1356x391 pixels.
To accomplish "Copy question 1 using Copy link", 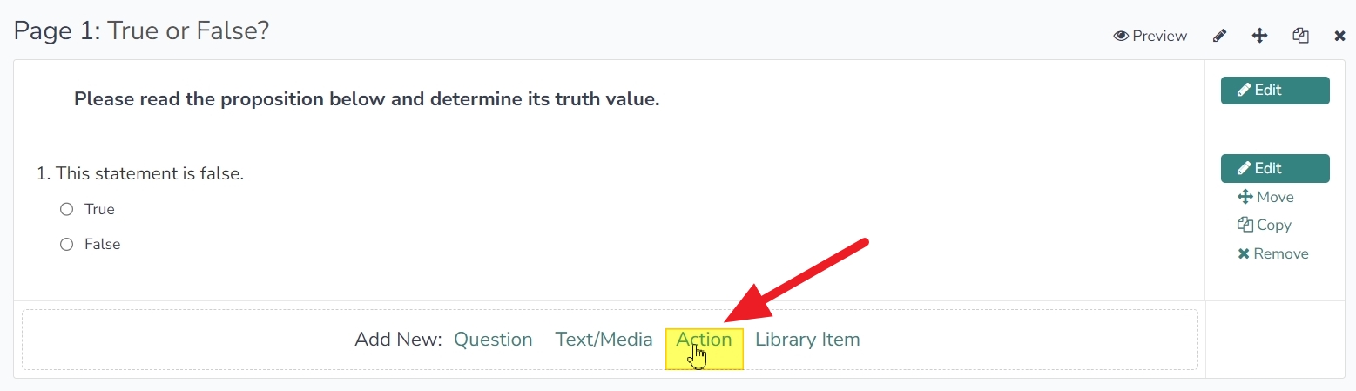I will (x=1265, y=225).
